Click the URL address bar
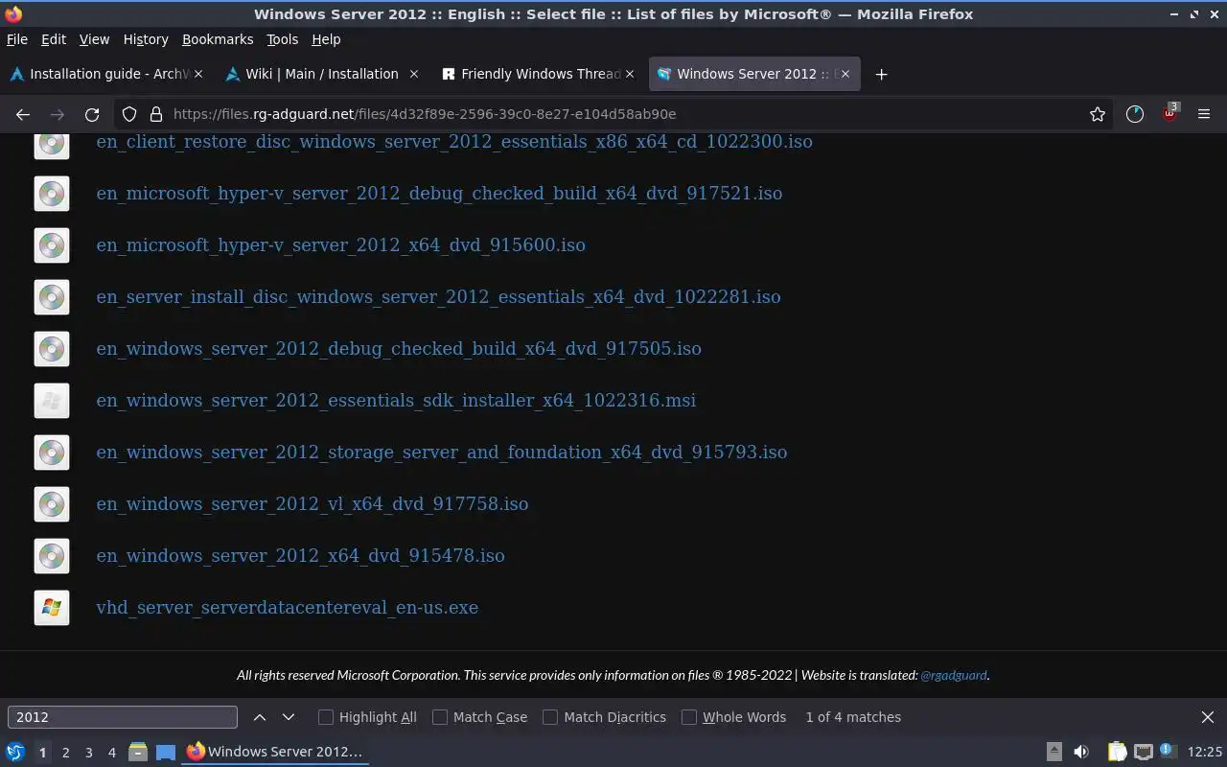1227x767 pixels. pos(613,114)
